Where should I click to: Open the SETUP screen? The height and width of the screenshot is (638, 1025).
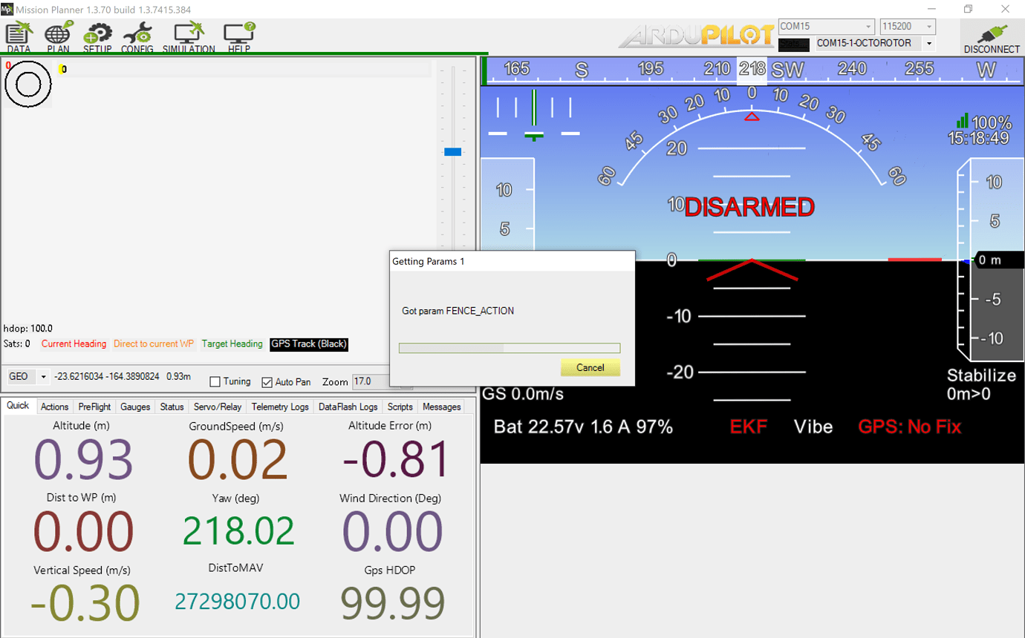[97, 37]
